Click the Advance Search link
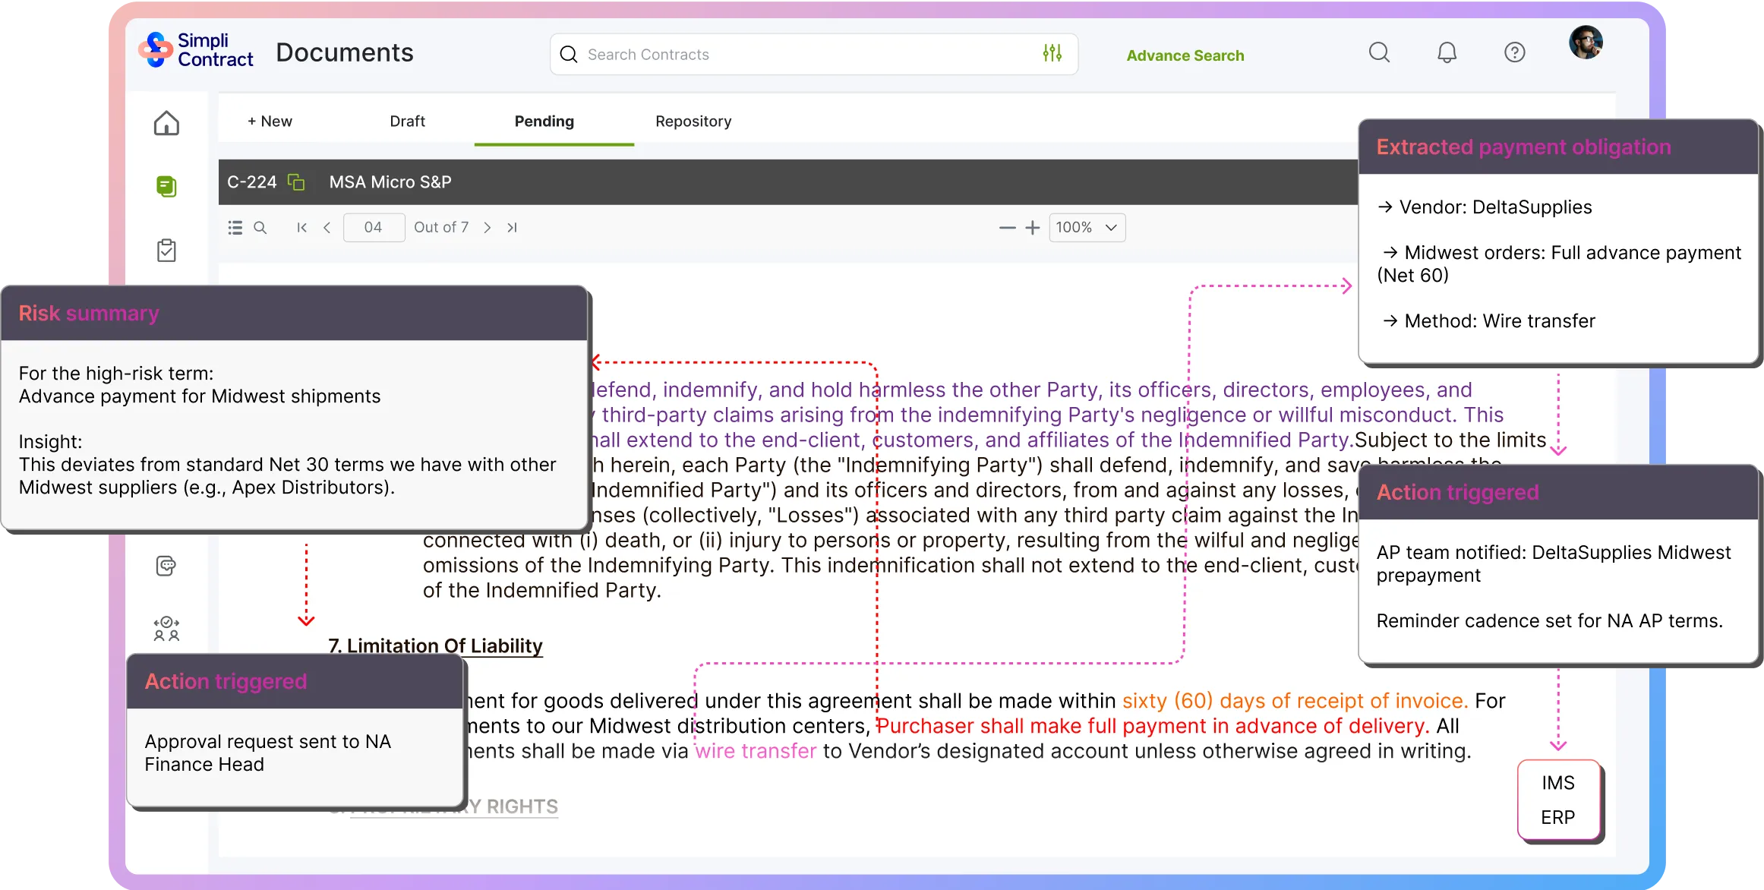1764x890 pixels. tap(1185, 55)
